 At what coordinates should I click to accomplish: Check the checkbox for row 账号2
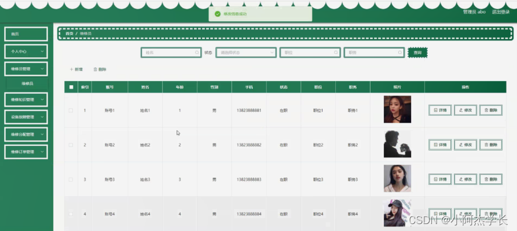pyautogui.click(x=71, y=145)
